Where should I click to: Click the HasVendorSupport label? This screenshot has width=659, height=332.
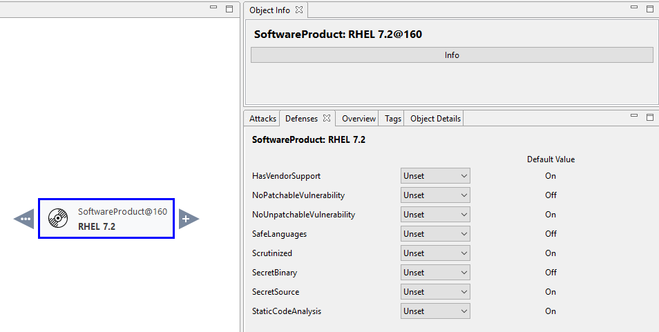pos(286,176)
